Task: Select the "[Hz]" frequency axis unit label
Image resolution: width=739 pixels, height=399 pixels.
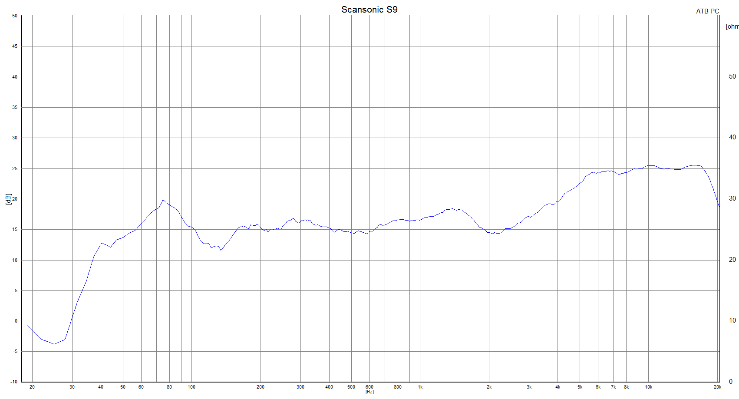Action: pos(369,392)
